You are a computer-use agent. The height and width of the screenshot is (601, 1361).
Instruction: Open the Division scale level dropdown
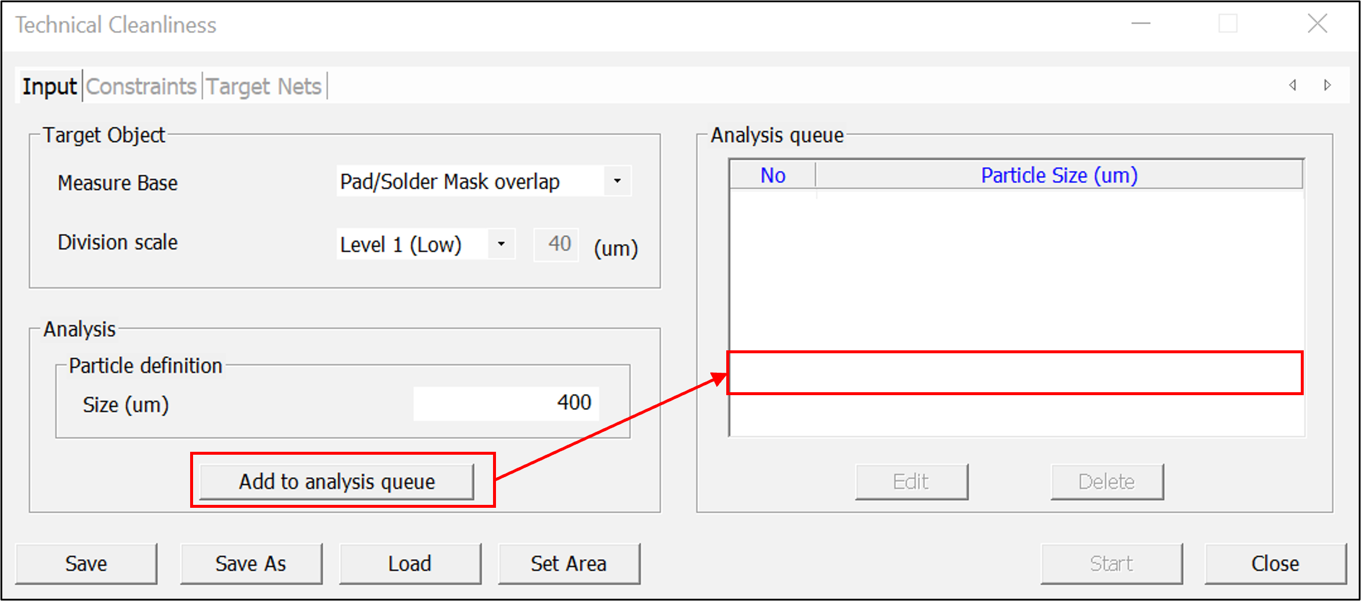501,244
